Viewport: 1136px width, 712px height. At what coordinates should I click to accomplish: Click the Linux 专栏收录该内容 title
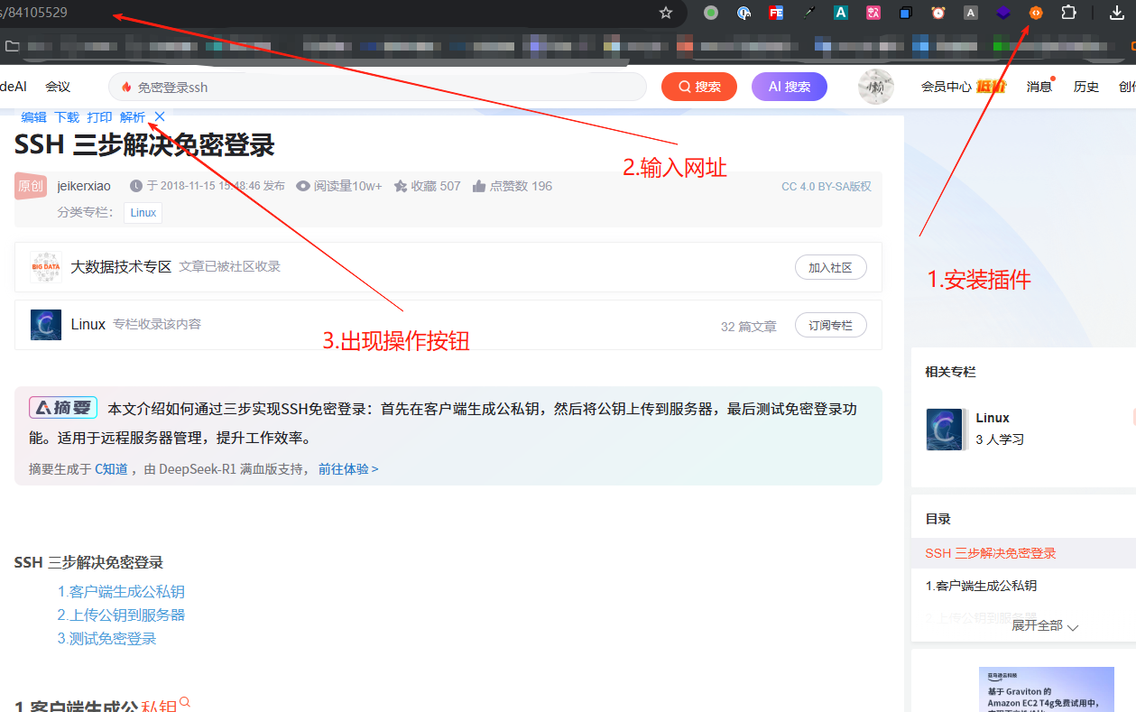click(88, 325)
